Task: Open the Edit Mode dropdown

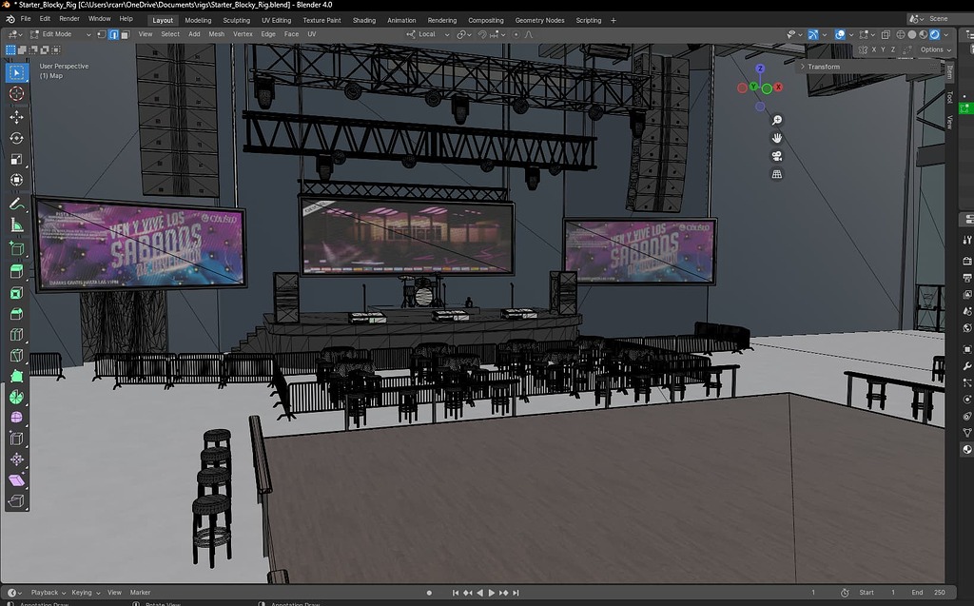Action: (x=57, y=34)
